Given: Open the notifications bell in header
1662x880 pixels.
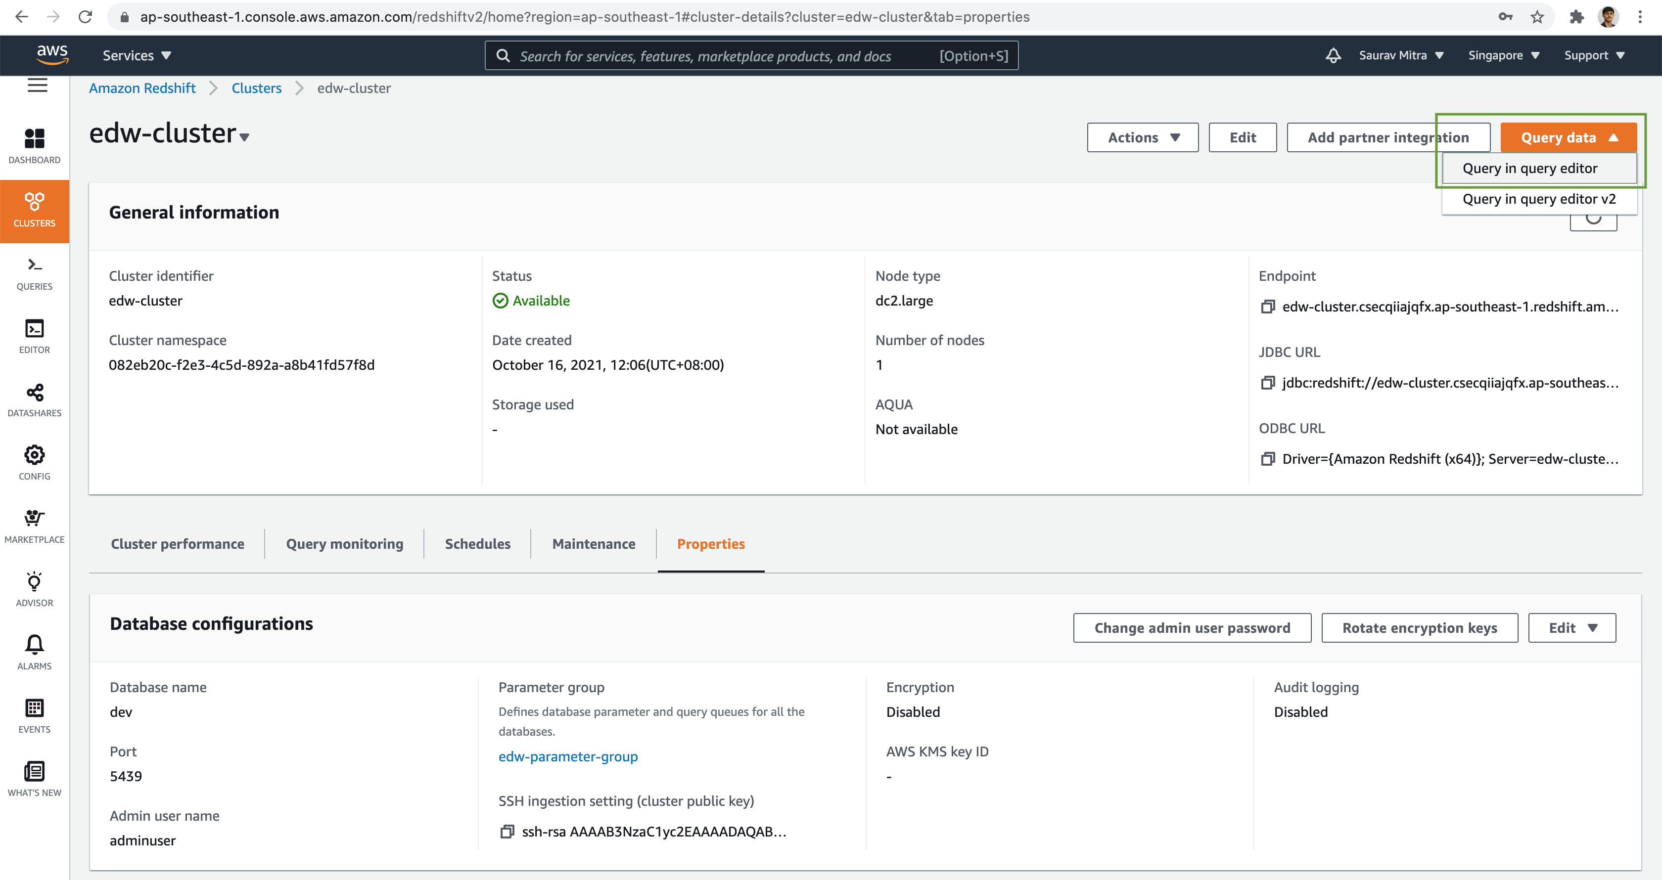Looking at the screenshot, I should (1333, 55).
